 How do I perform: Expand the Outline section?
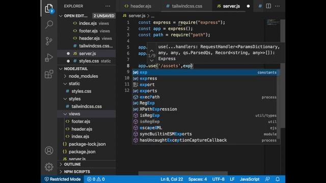click(x=72, y=164)
